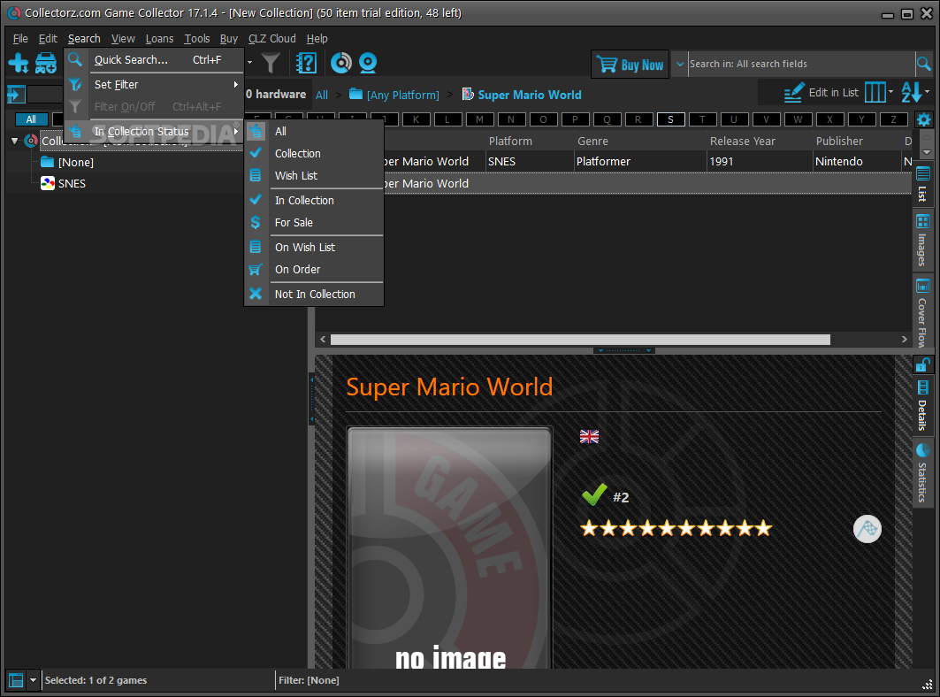Open the Details panel tab in sidebar
The width and height of the screenshot is (940, 697).
click(922, 405)
